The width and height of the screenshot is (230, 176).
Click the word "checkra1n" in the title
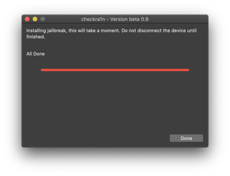[x=93, y=19]
